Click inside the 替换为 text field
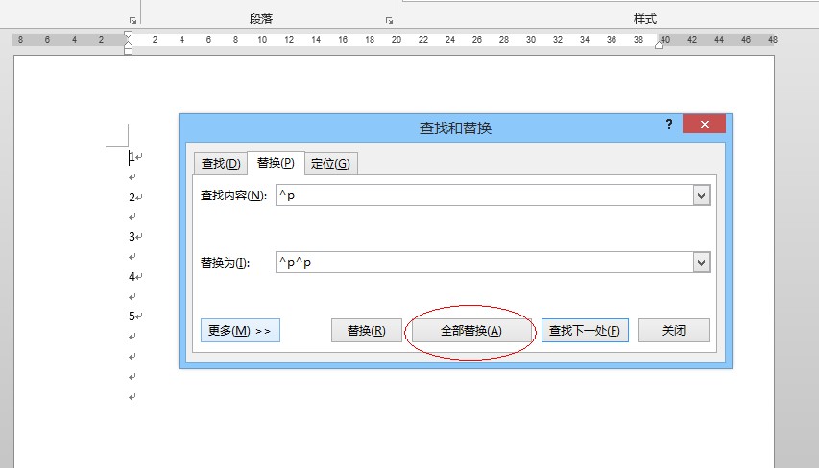 [480, 263]
